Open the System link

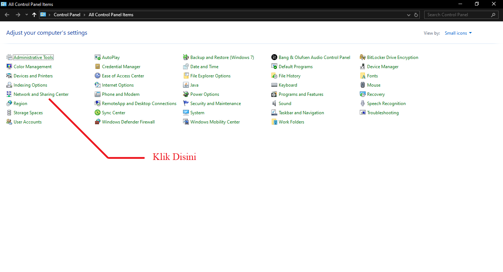197,113
